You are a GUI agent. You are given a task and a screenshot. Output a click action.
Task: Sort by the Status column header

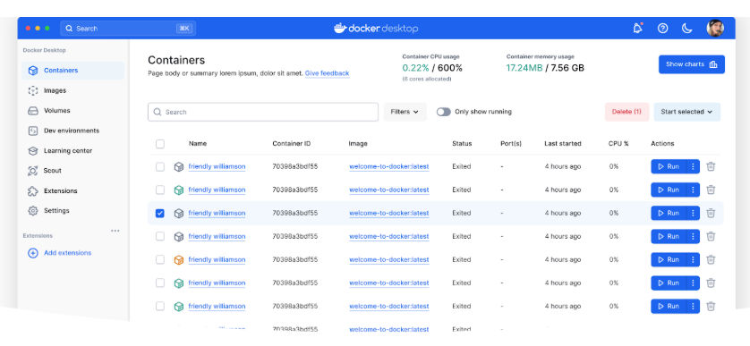[x=462, y=144]
